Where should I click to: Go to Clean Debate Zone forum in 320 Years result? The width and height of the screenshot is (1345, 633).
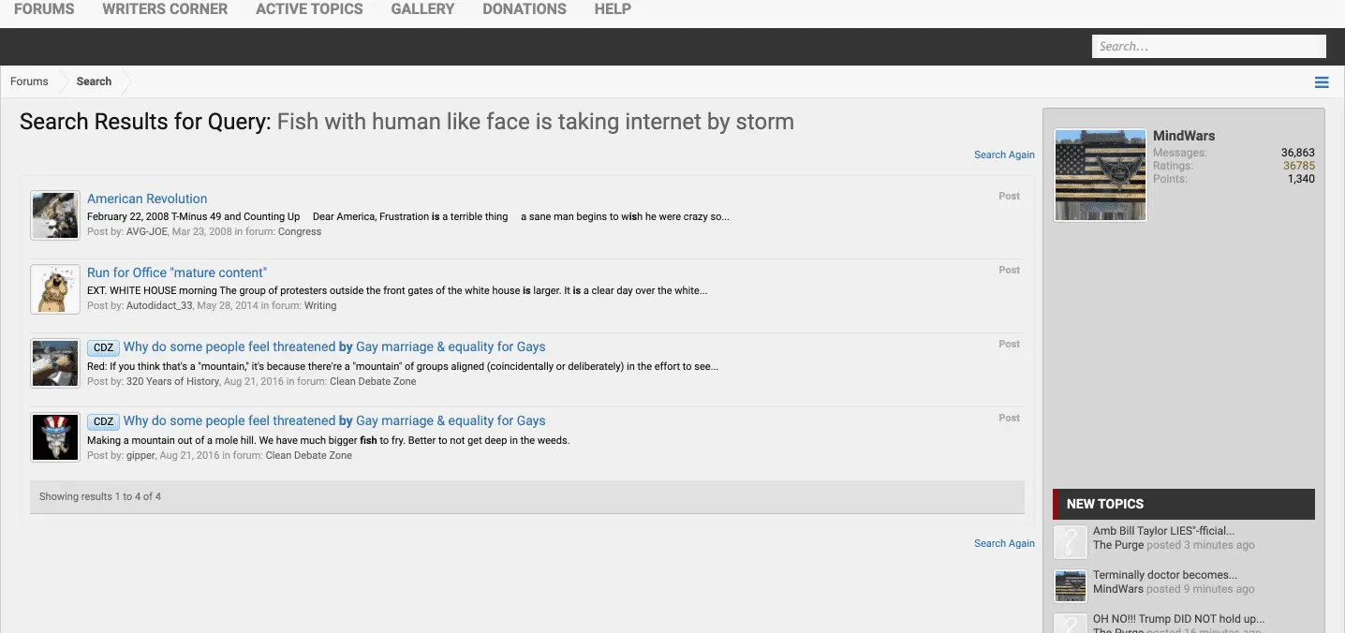point(373,381)
